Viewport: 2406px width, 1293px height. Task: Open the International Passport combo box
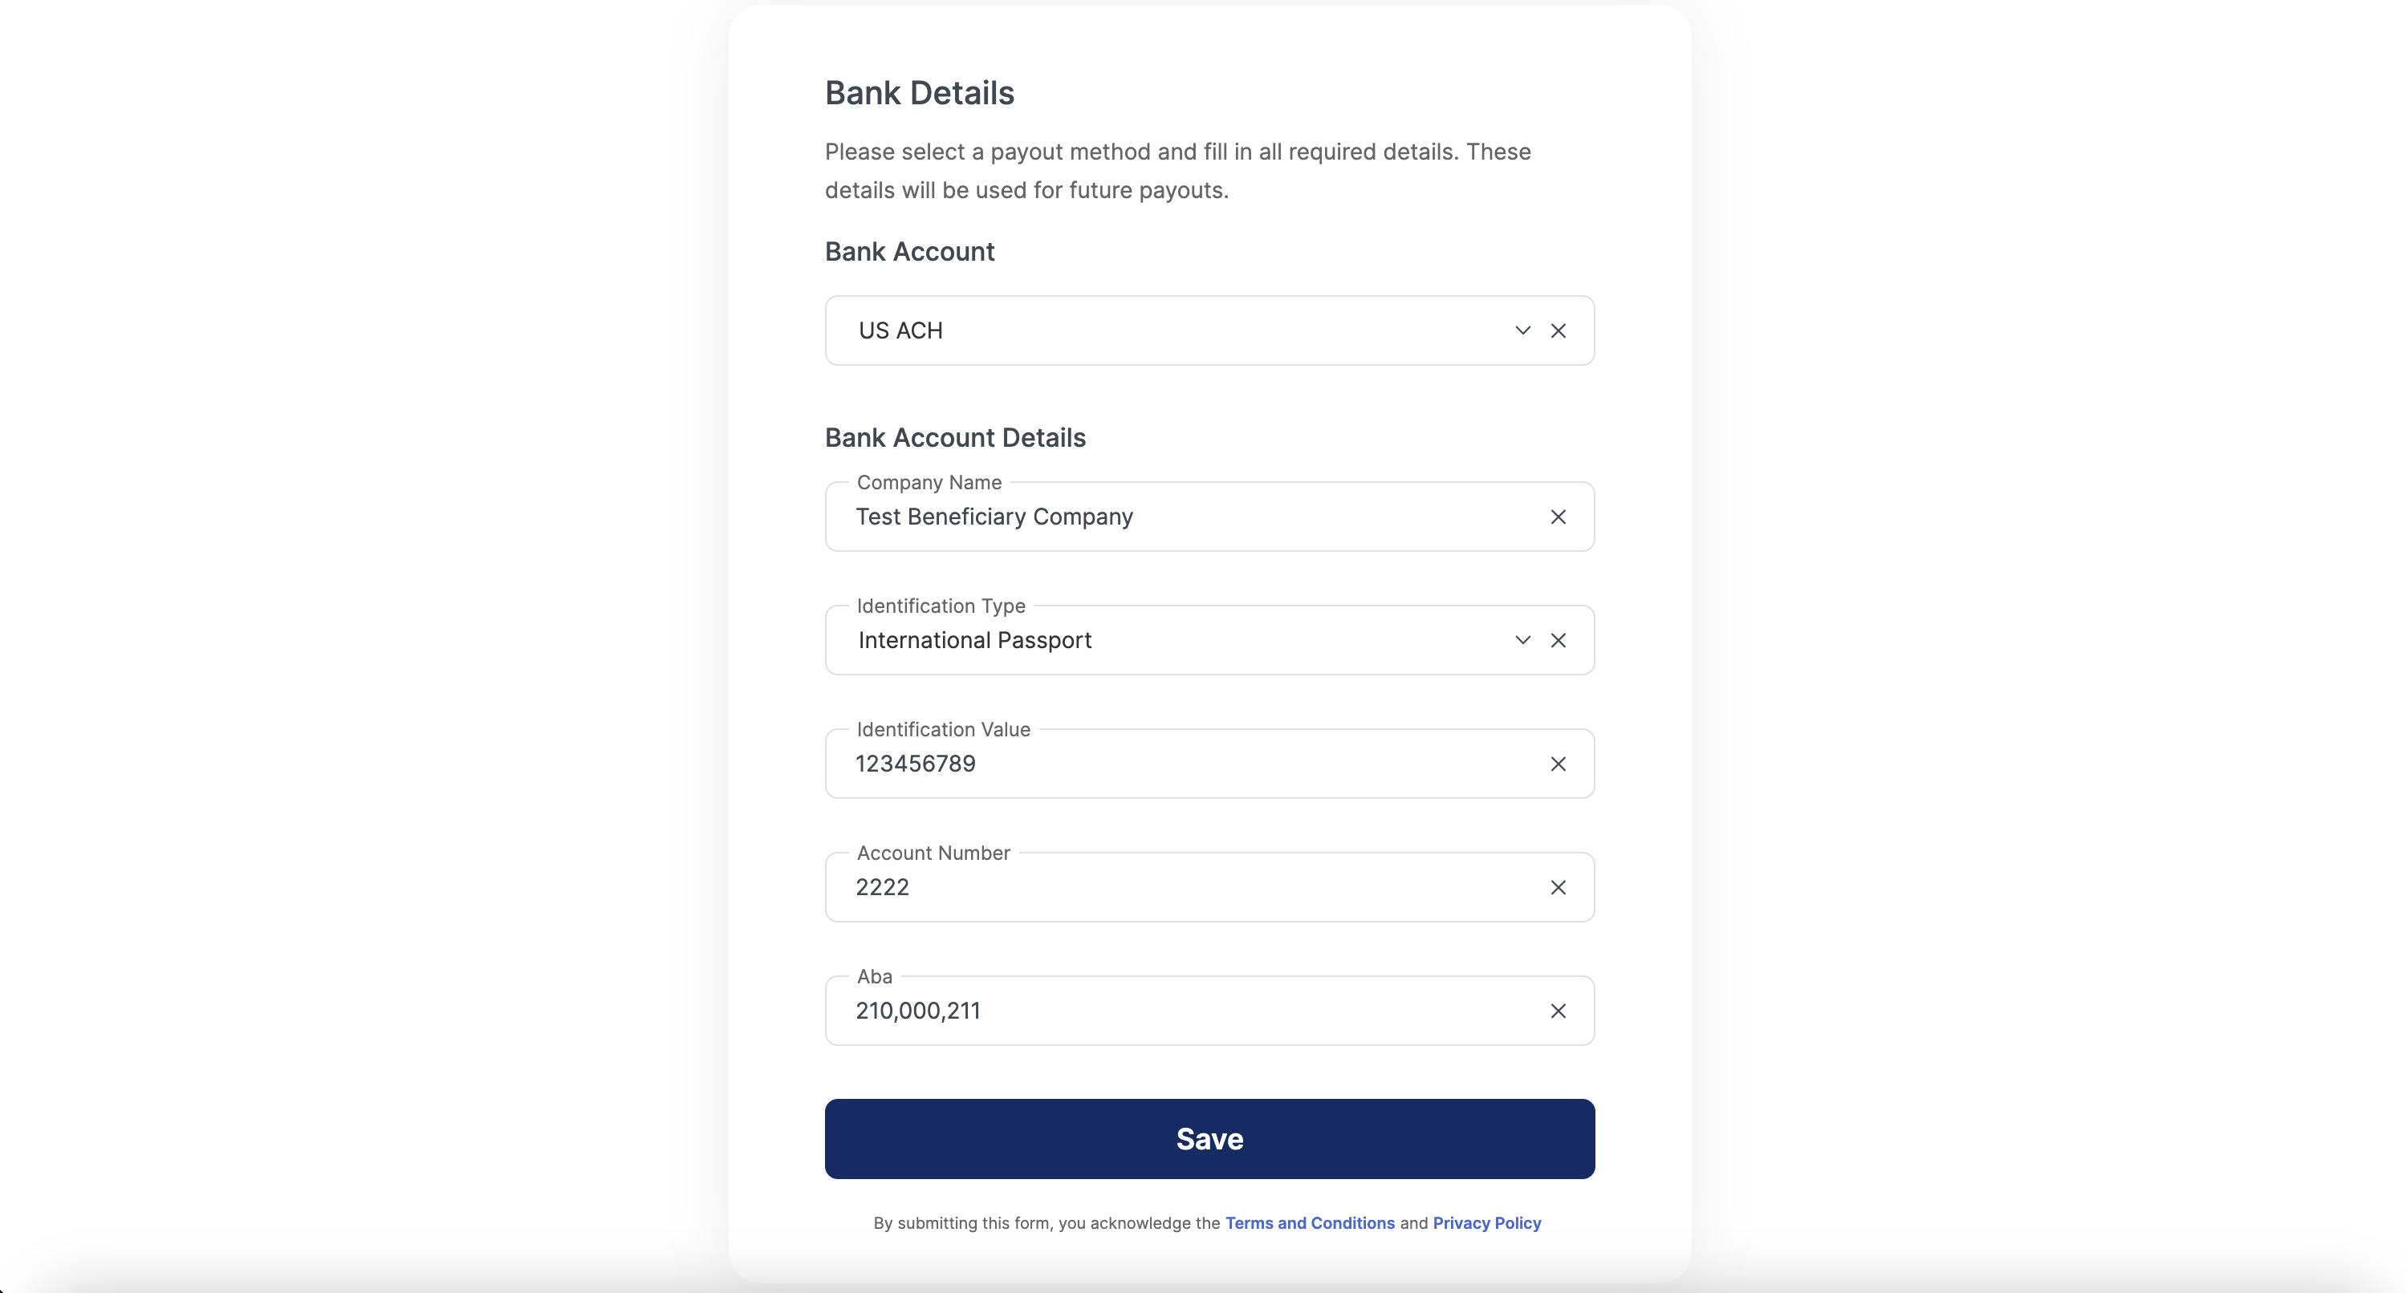(1168, 640)
